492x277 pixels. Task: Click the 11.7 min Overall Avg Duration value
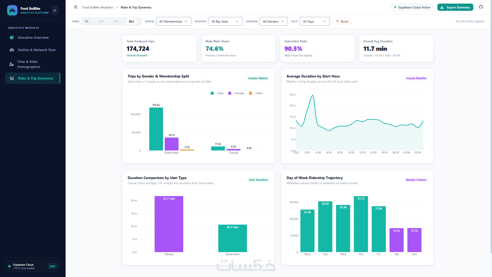[375, 48]
